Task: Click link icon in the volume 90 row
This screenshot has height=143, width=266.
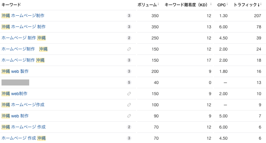Action: (129, 116)
